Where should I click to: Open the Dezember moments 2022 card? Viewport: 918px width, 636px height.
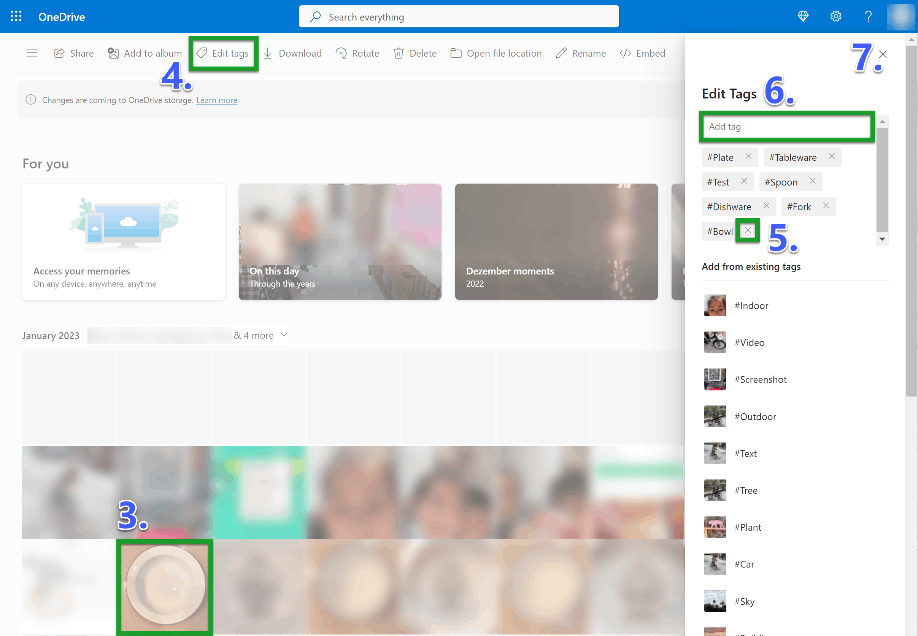tap(556, 242)
